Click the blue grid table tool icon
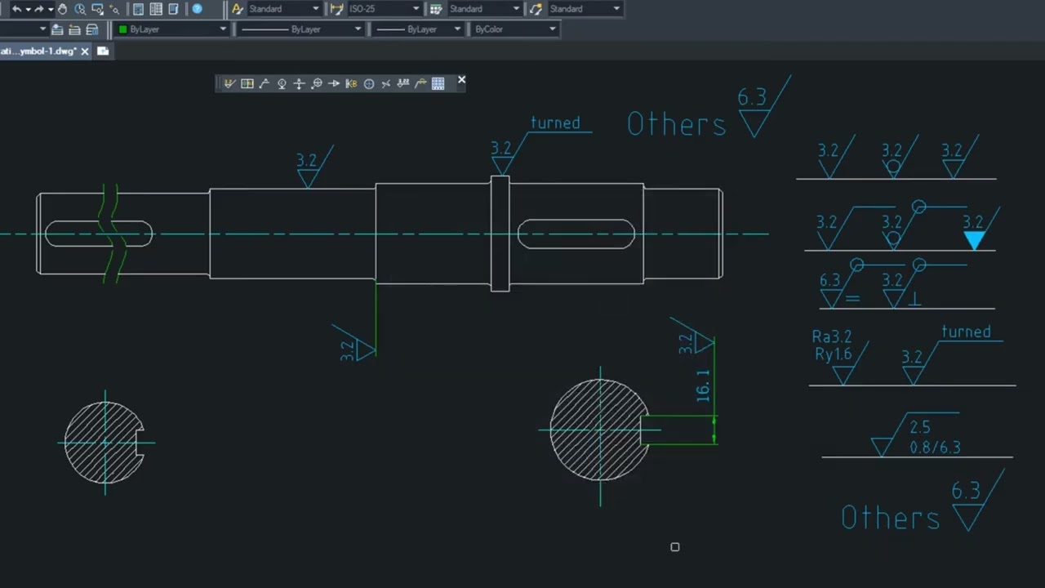The width and height of the screenshot is (1045, 588). [x=438, y=83]
